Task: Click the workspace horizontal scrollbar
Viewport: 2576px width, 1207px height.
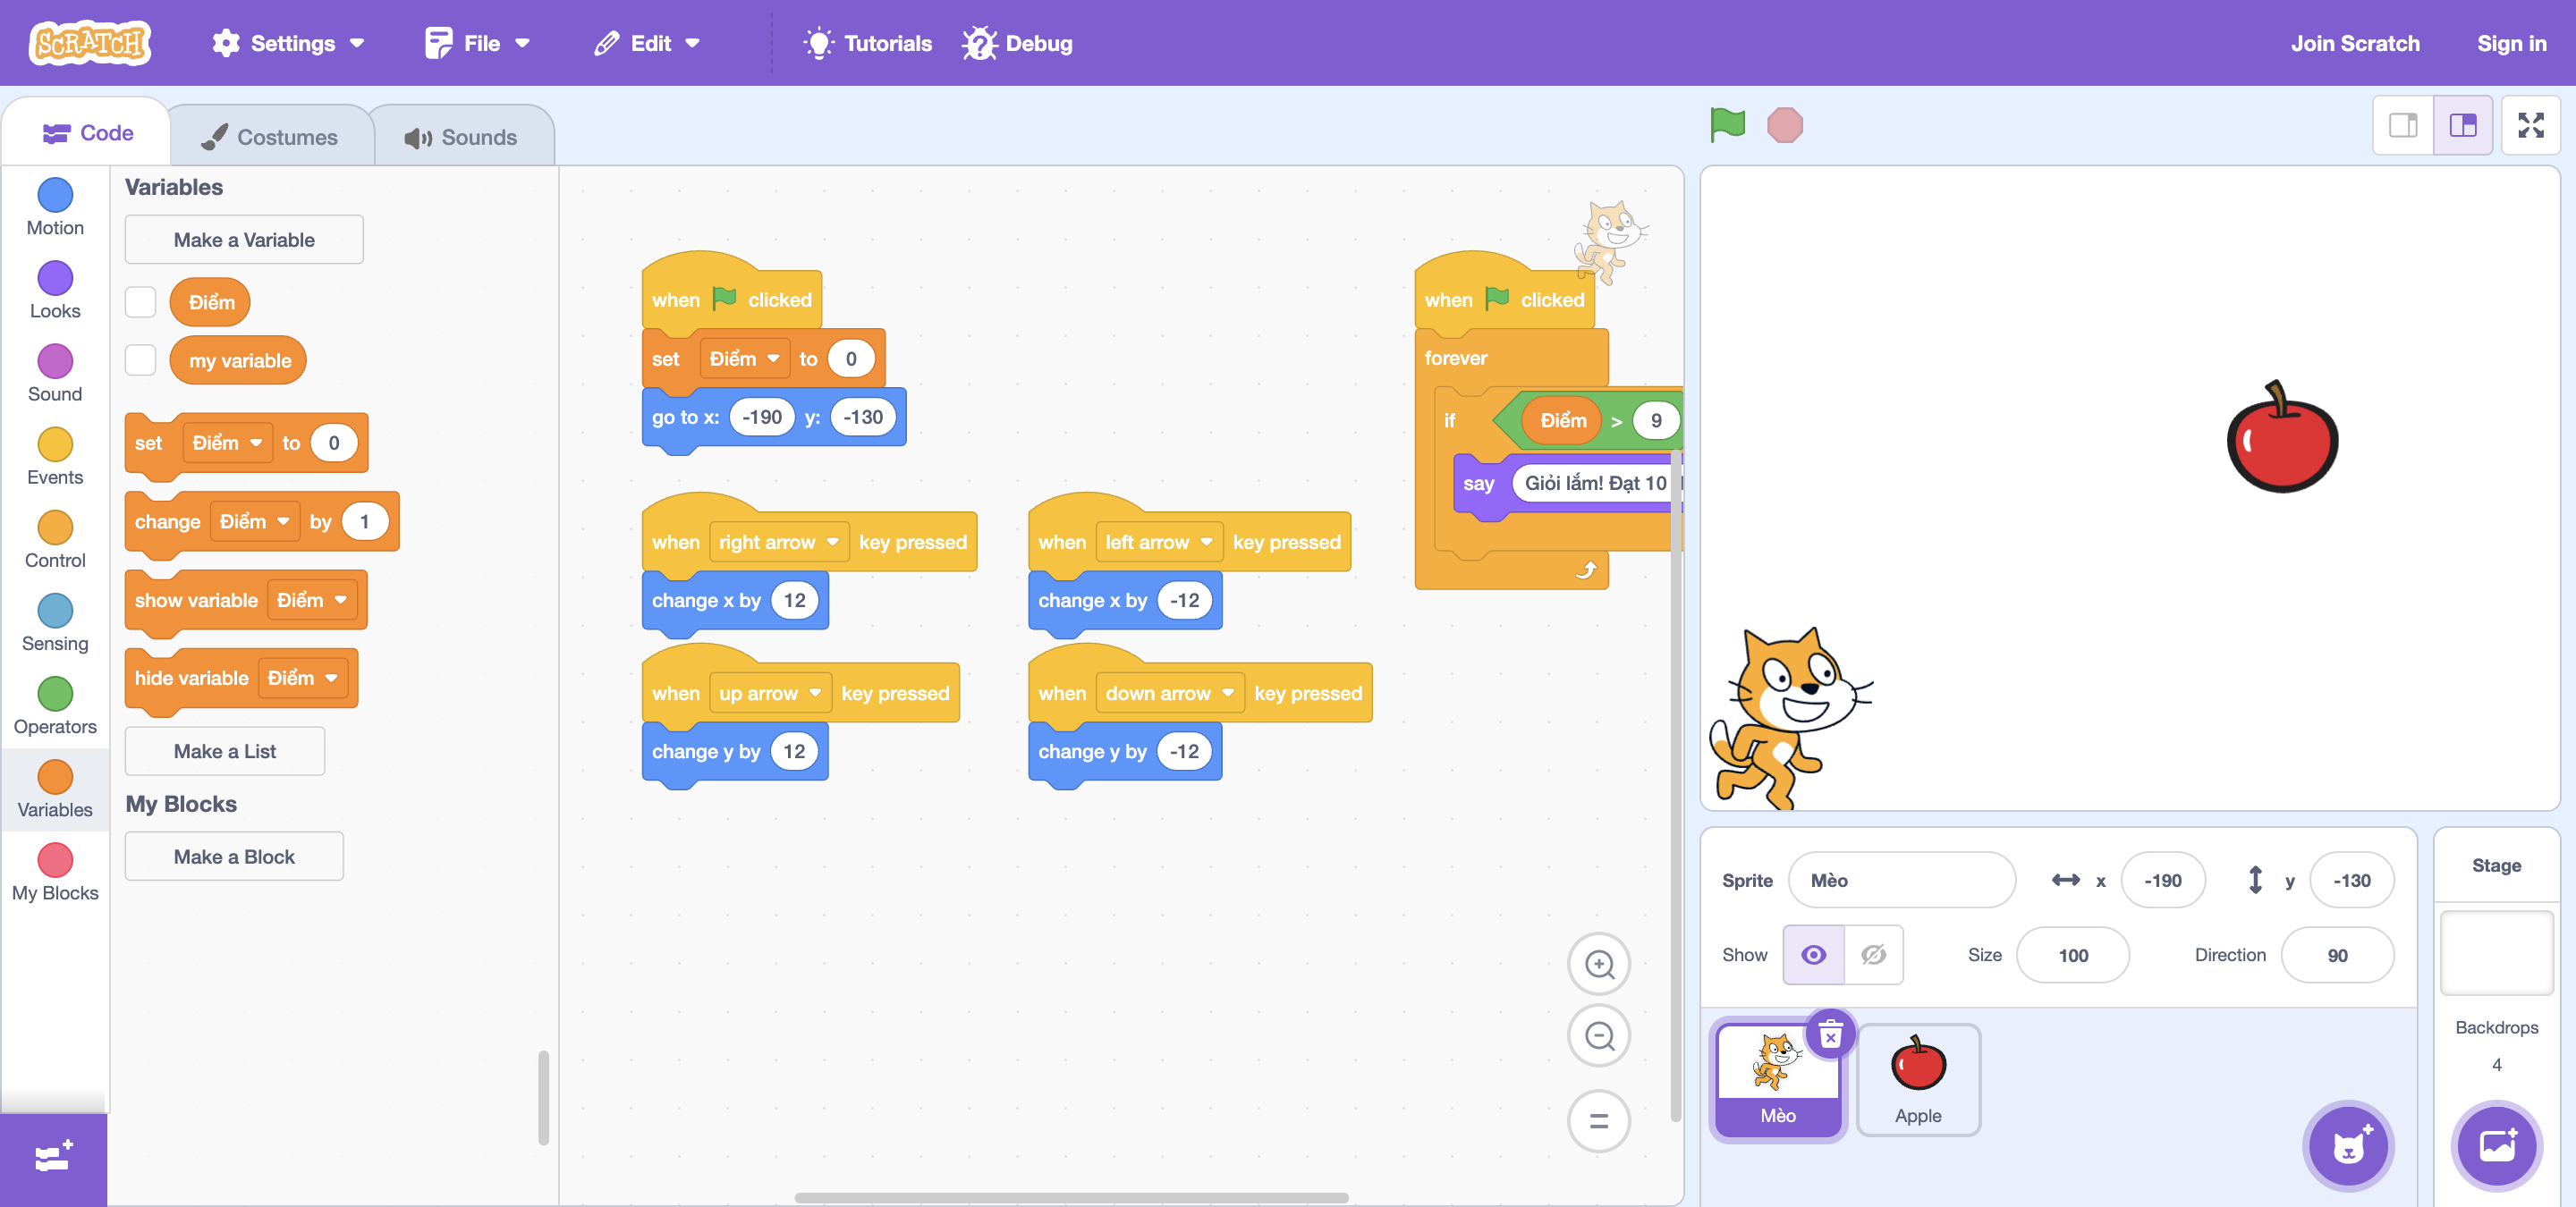Action: tap(1071, 1196)
